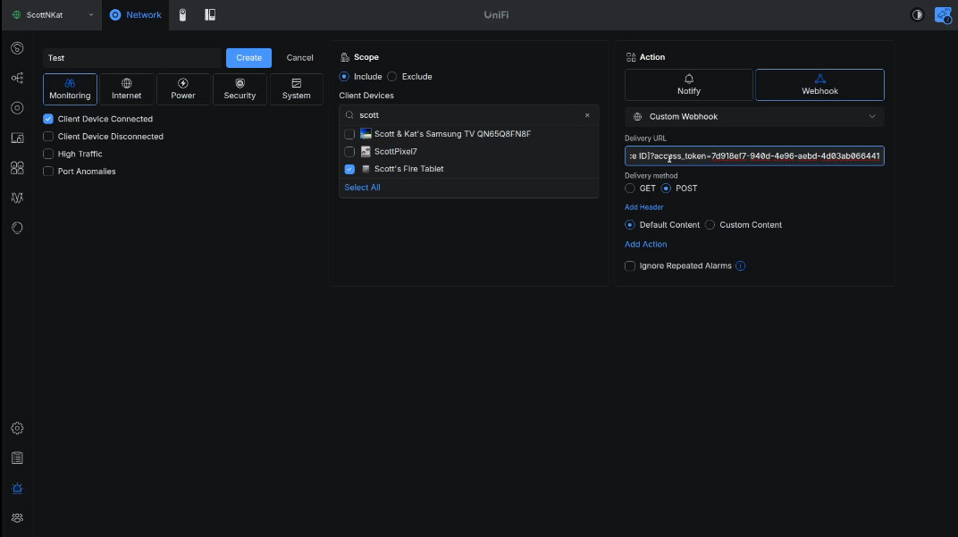The image size is (958, 537).
Task: Click the UniFi Protect app icon
Action: pos(182,15)
